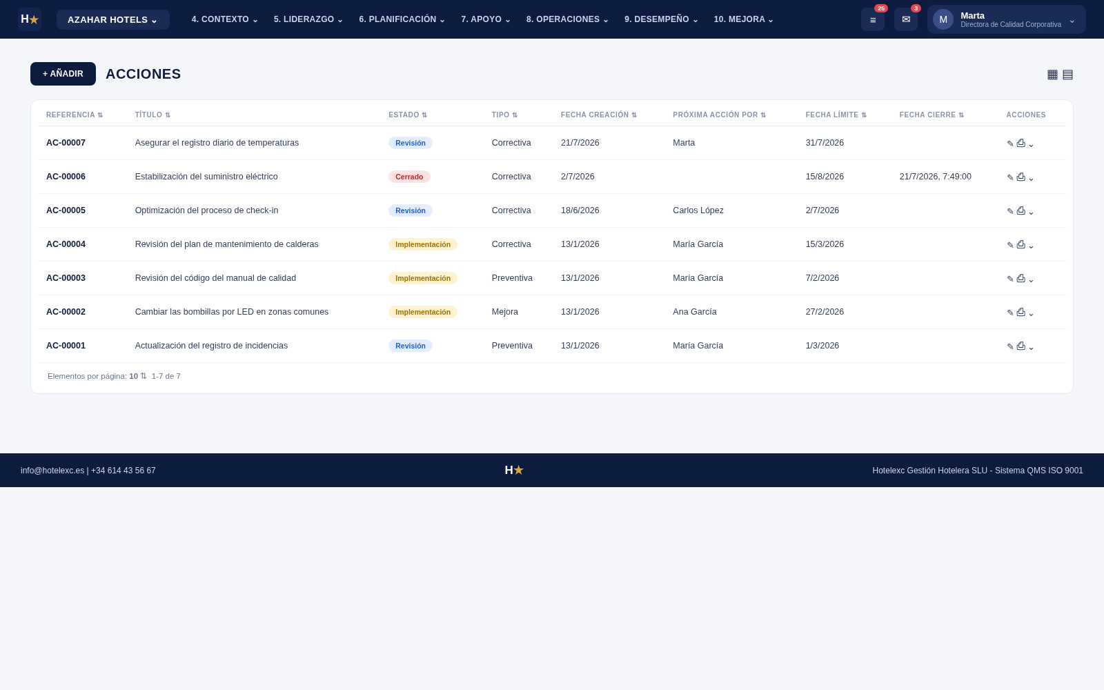Open the 10. MEJORA menu
The width and height of the screenshot is (1104, 690).
click(x=744, y=19)
